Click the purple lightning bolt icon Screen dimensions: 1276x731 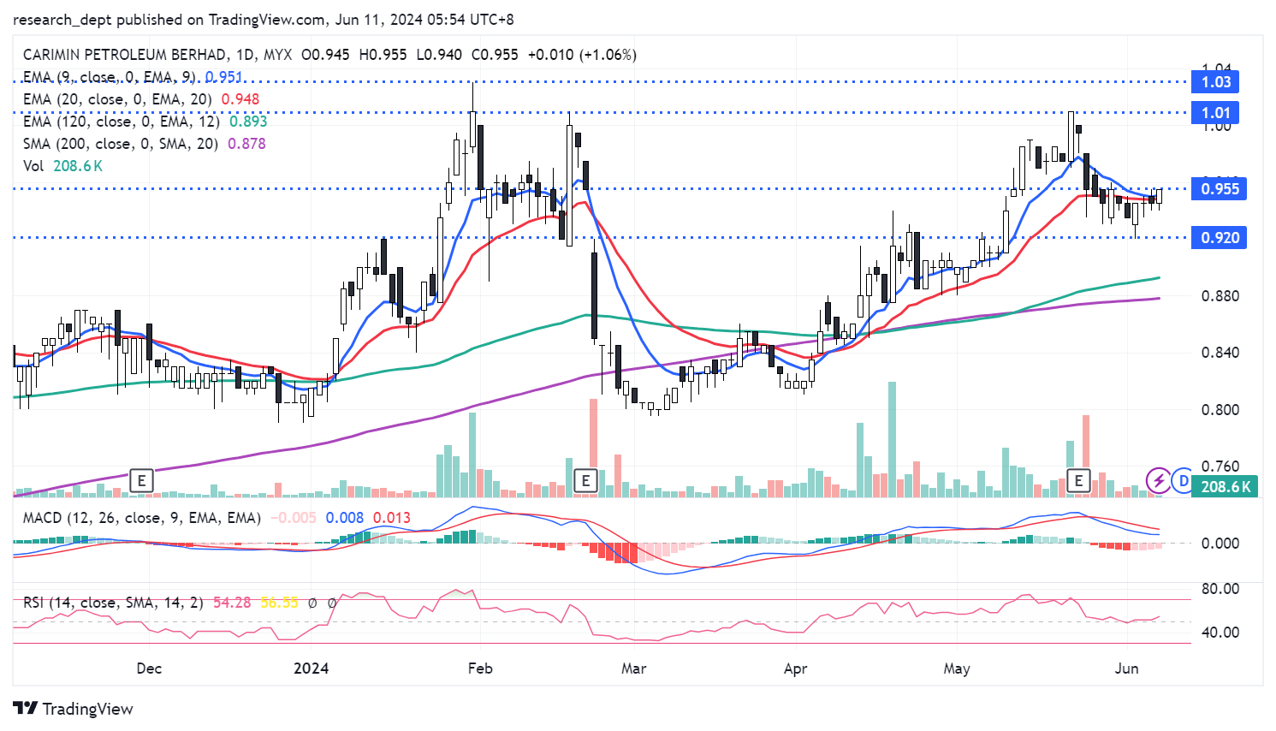click(1159, 480)
